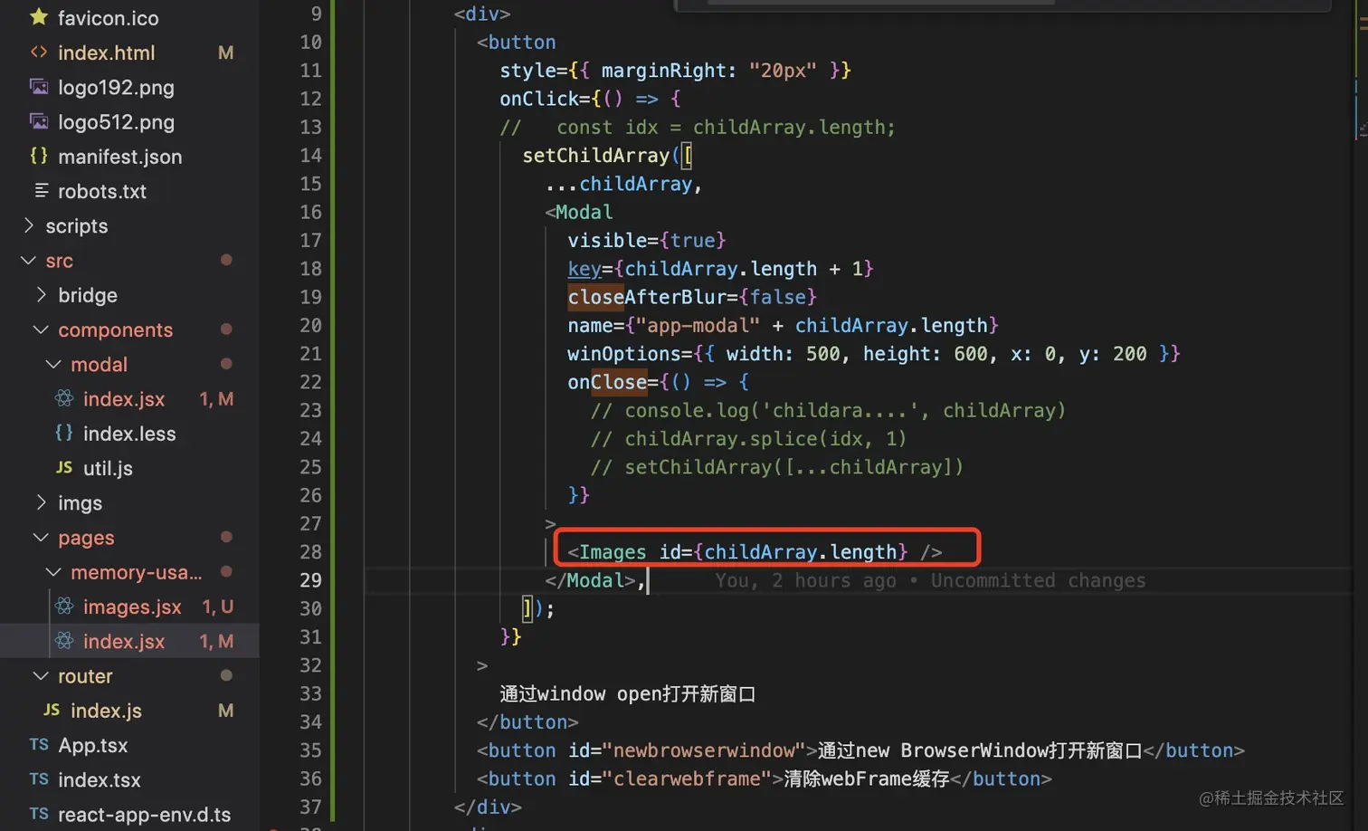Click the TS icon beside App.tsx
The height and width of the screenshot is (831, 1368).
click(39, 744)
